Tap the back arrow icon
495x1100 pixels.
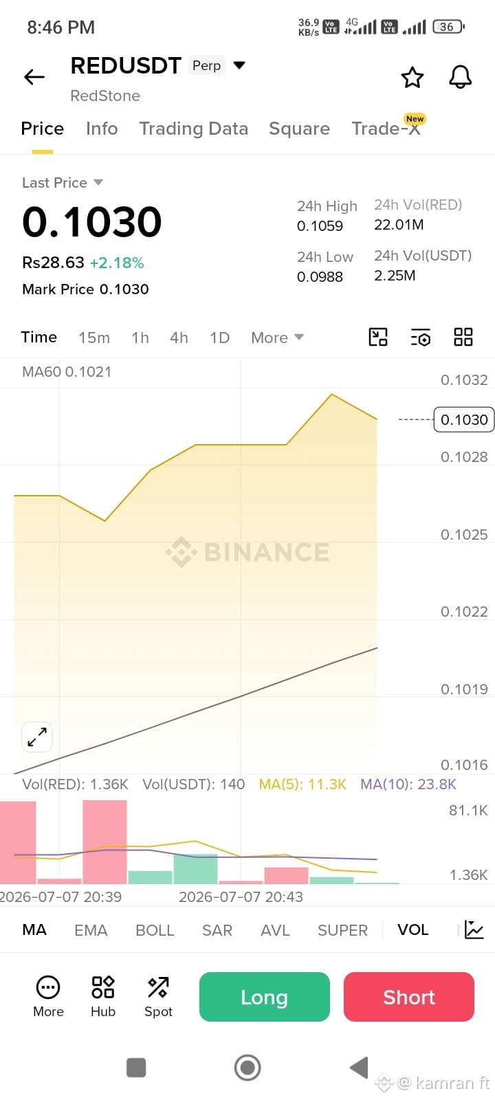point(34,77)
